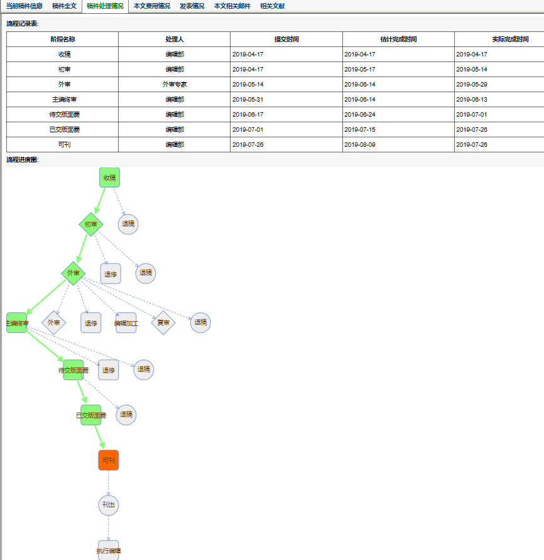The height and width of the screenshot is (560, 544).
Task: Click the 退稿 circle beside 已交版面费
Action: (126, 415)
